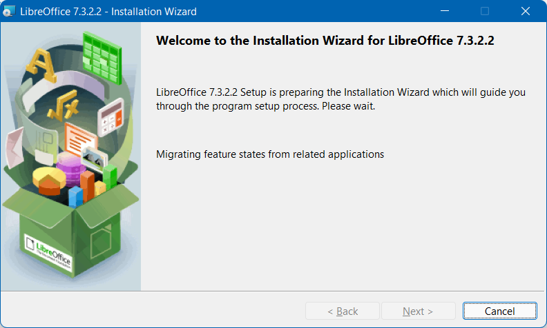Minimize the Installation Wizard window
The image size is (547, 328).
point(447,12)
